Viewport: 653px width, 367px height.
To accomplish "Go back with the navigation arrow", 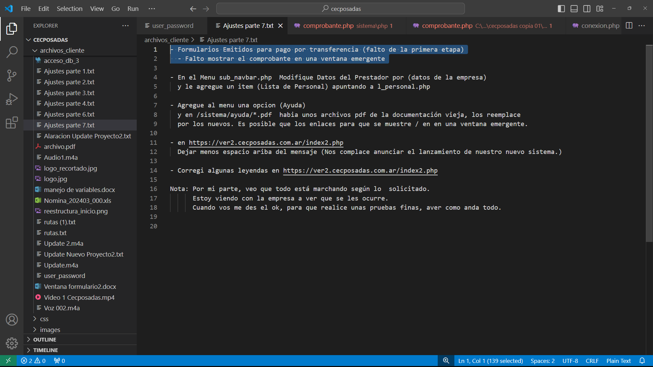I will click(x=193, y=9).
